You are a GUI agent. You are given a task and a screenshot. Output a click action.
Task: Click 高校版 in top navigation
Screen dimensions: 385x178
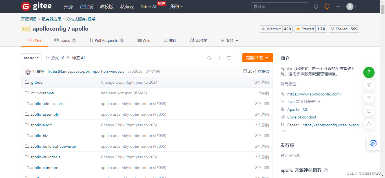tap(107, 6)
